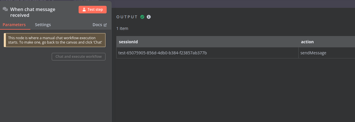Click the green output success checkmark
Viewport: 355px width, 122px height.
(142, 17)
